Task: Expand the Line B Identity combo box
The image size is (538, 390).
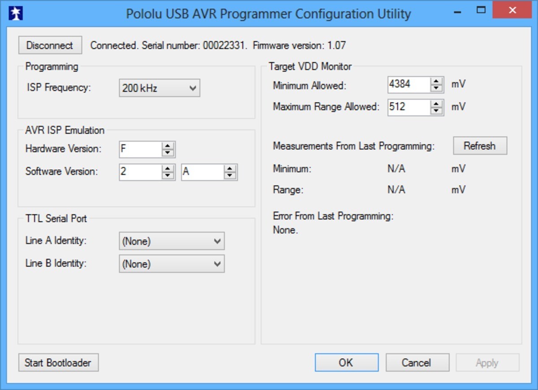Action: [x=172, y=264]
